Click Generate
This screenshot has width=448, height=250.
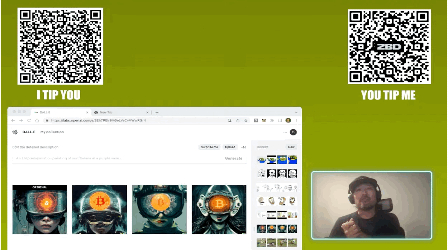234,158
